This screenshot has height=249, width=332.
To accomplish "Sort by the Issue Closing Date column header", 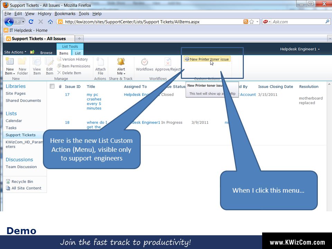I will point(276,86).
